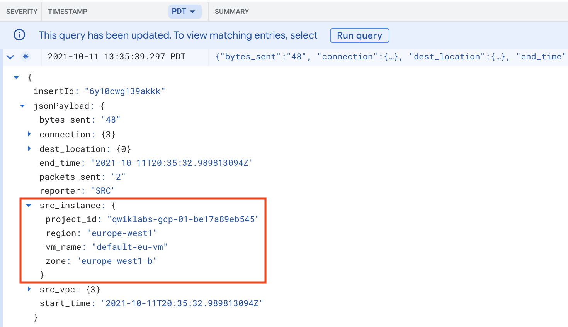Click the expanded triangle icon next to jsonPayload

(x=22, y=106)
